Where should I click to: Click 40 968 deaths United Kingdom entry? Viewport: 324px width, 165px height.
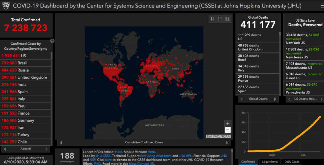point(257,47)
